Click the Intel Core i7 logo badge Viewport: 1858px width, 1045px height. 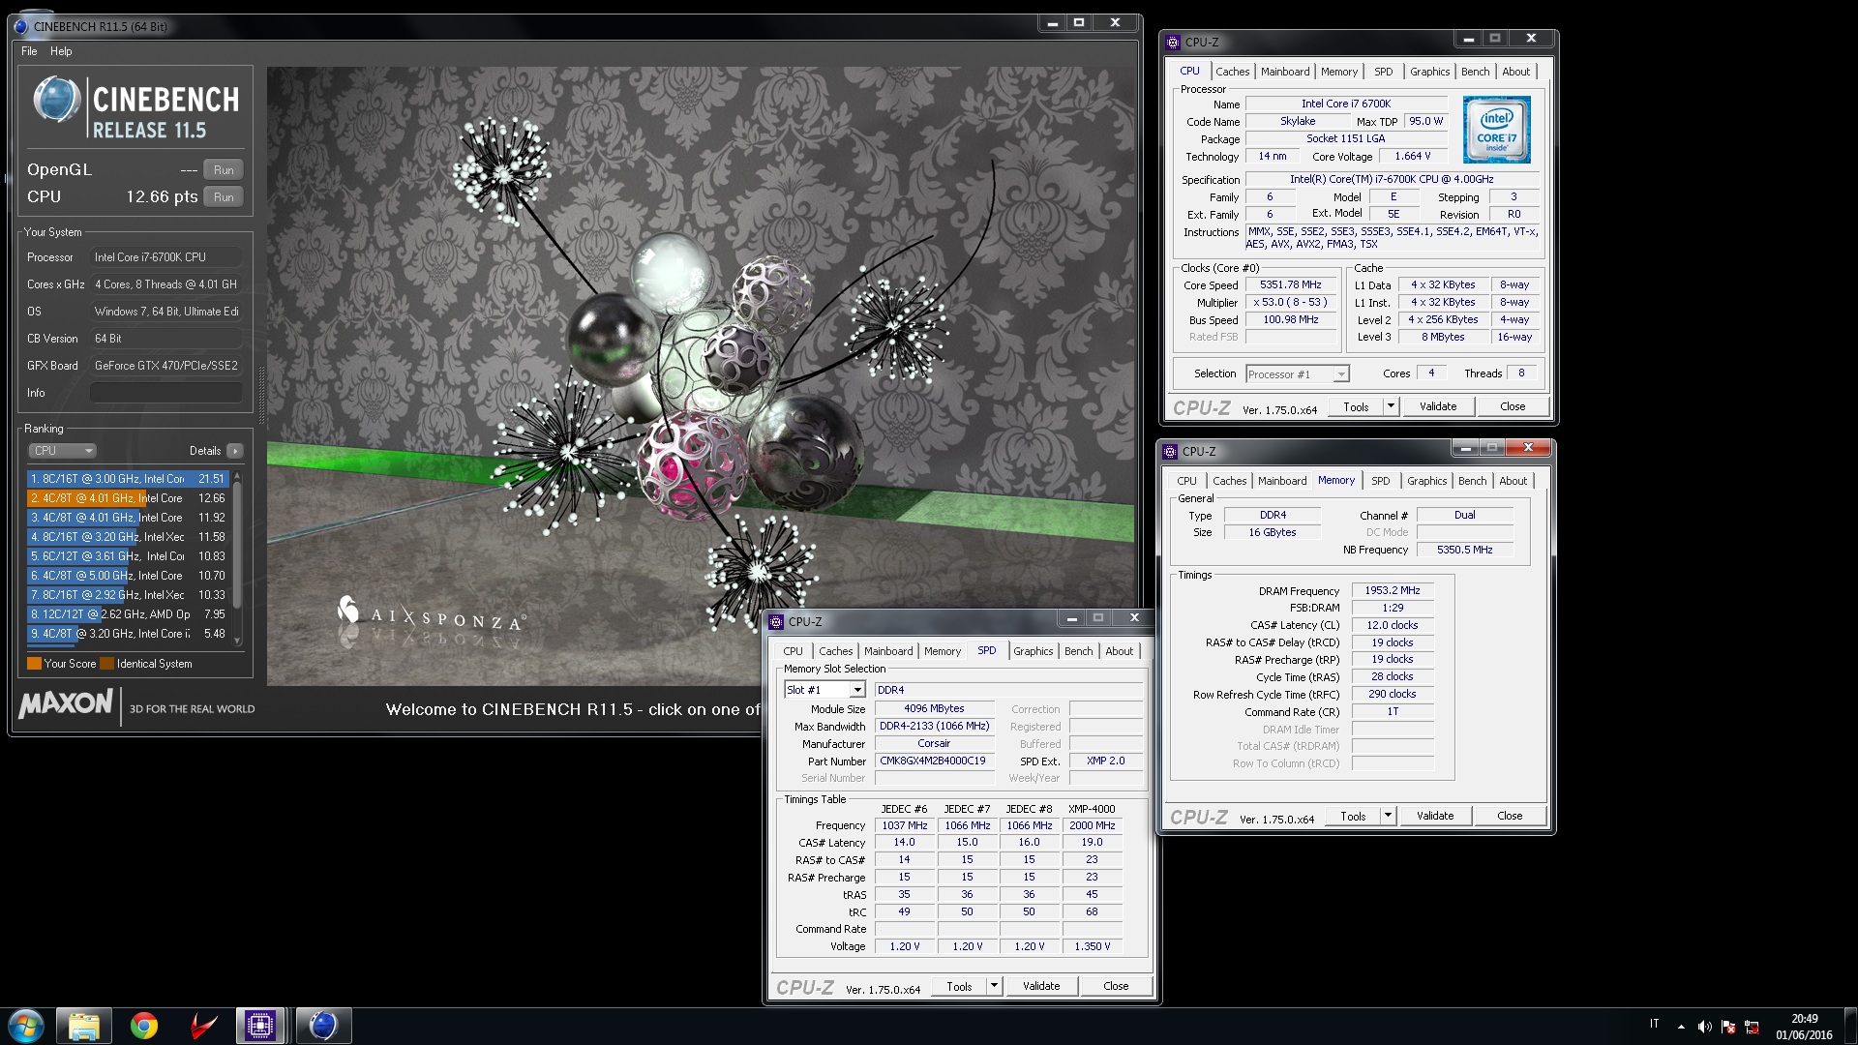[x=1496, y=130]
